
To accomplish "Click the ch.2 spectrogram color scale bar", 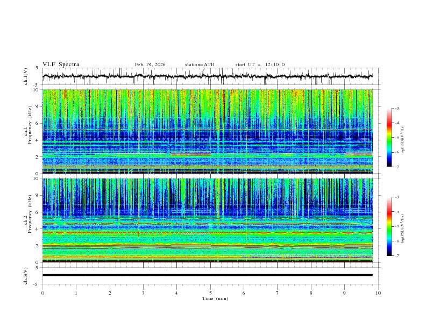I will pos(389,226).
